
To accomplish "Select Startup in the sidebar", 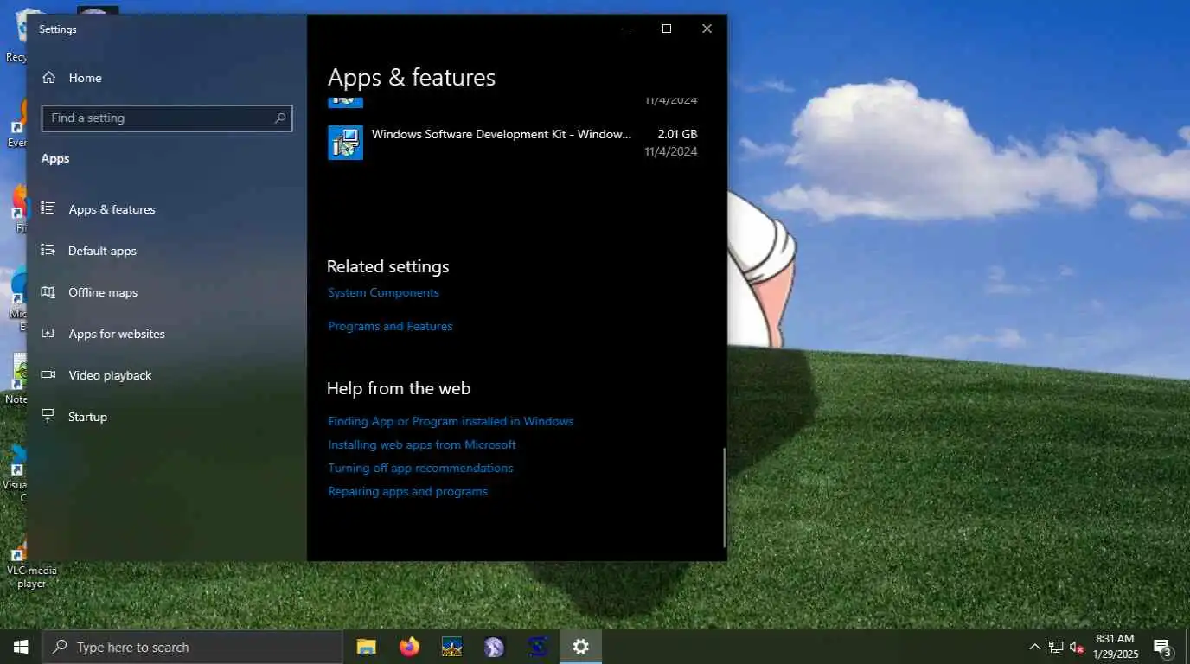I will pos(167,417).
